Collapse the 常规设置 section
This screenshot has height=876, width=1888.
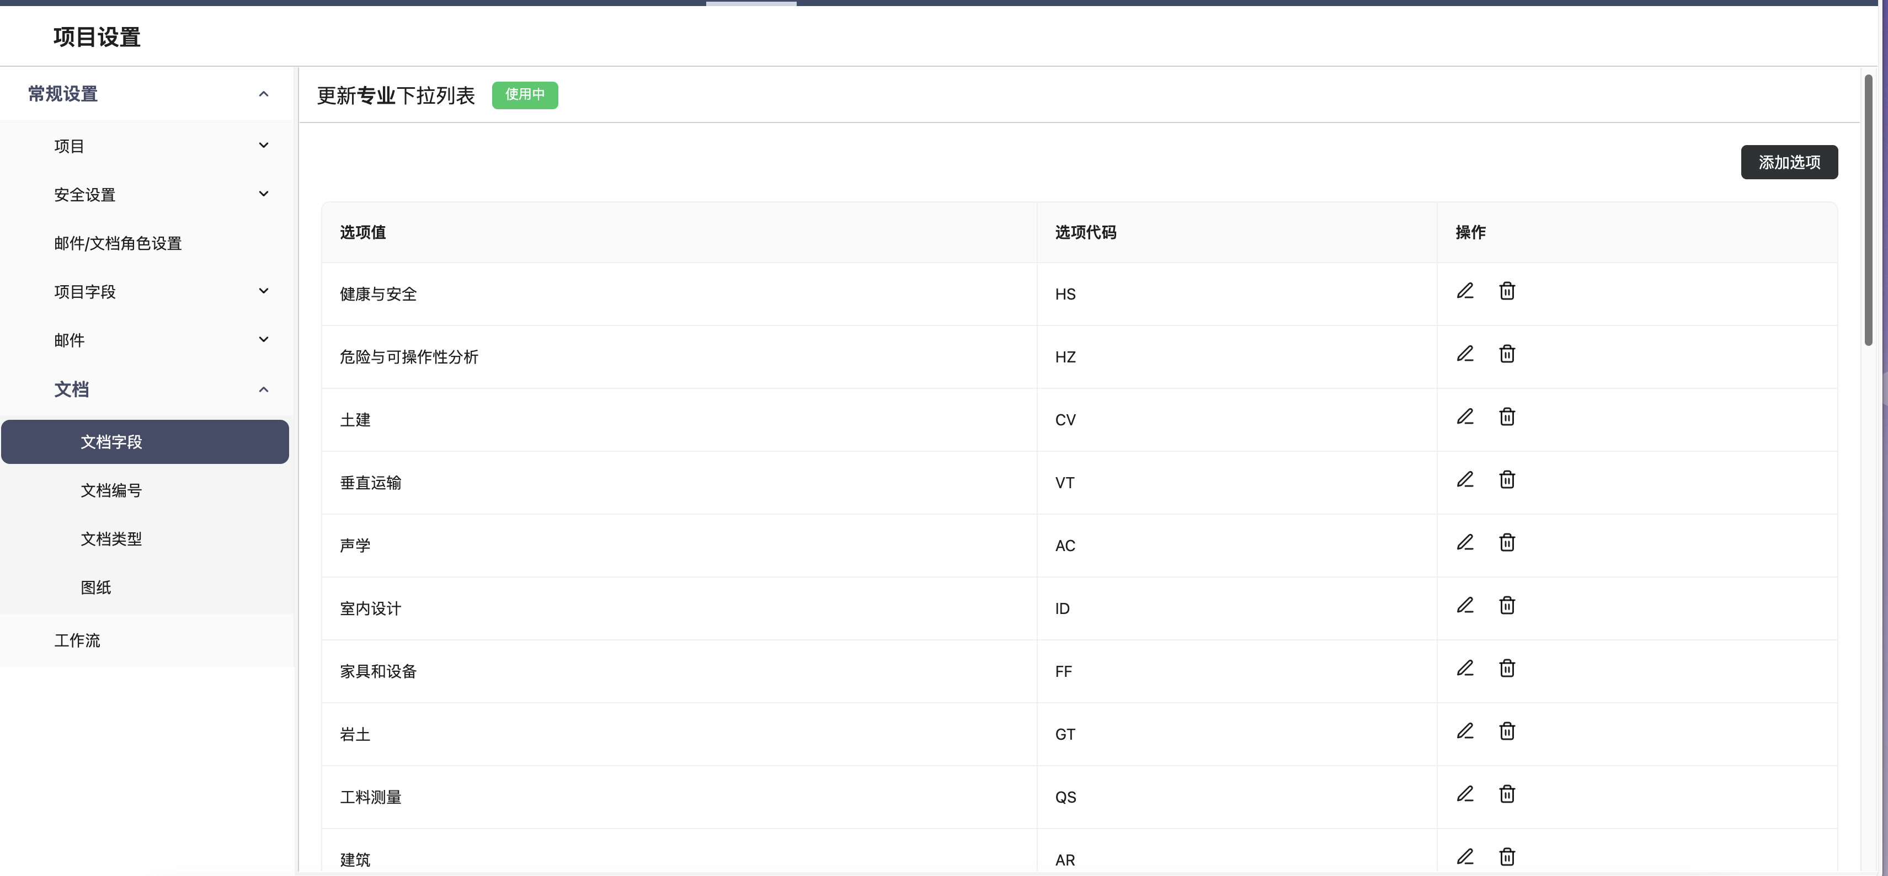click(263, 94)
